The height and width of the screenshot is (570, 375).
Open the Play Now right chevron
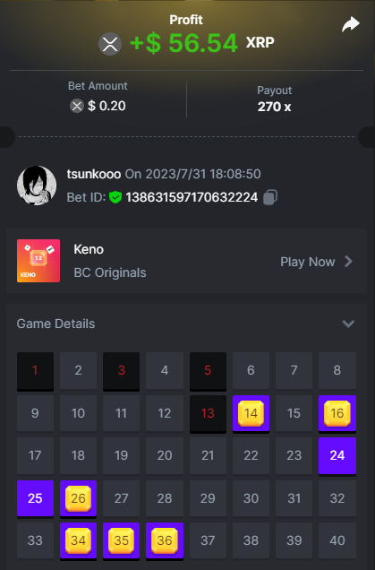(x=348, y=262)
